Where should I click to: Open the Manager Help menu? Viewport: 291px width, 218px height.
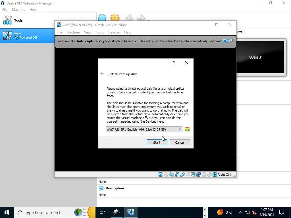coord(33,10)
